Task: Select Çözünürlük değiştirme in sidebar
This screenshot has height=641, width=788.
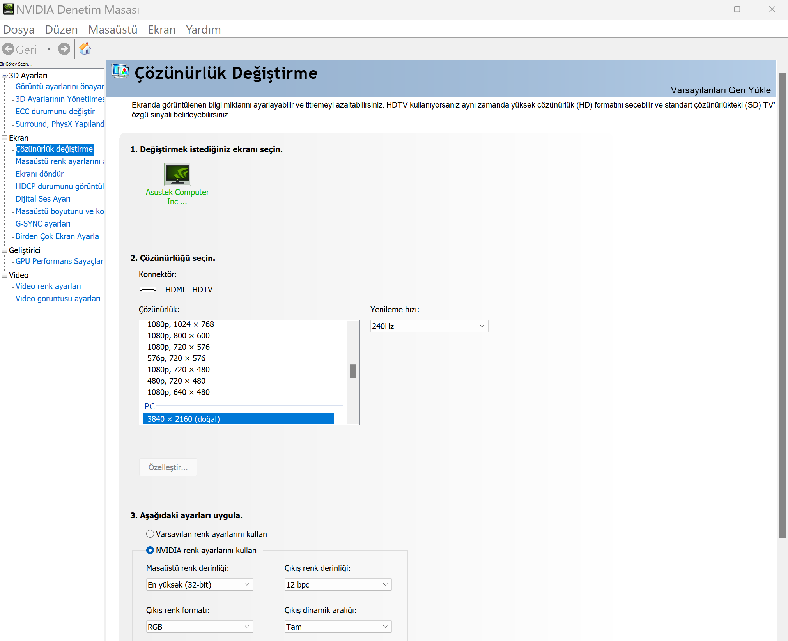Action: (54, 149)
